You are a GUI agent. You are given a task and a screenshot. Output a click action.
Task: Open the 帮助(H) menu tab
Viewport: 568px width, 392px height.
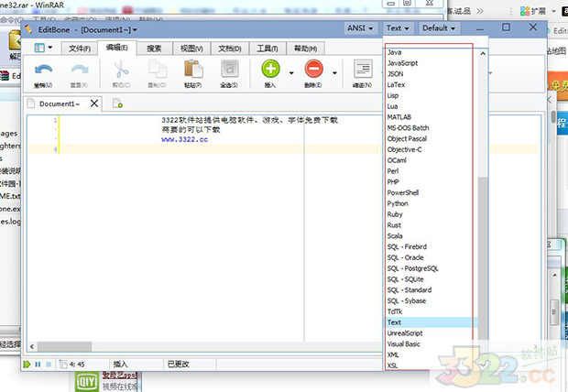[305, 49]
